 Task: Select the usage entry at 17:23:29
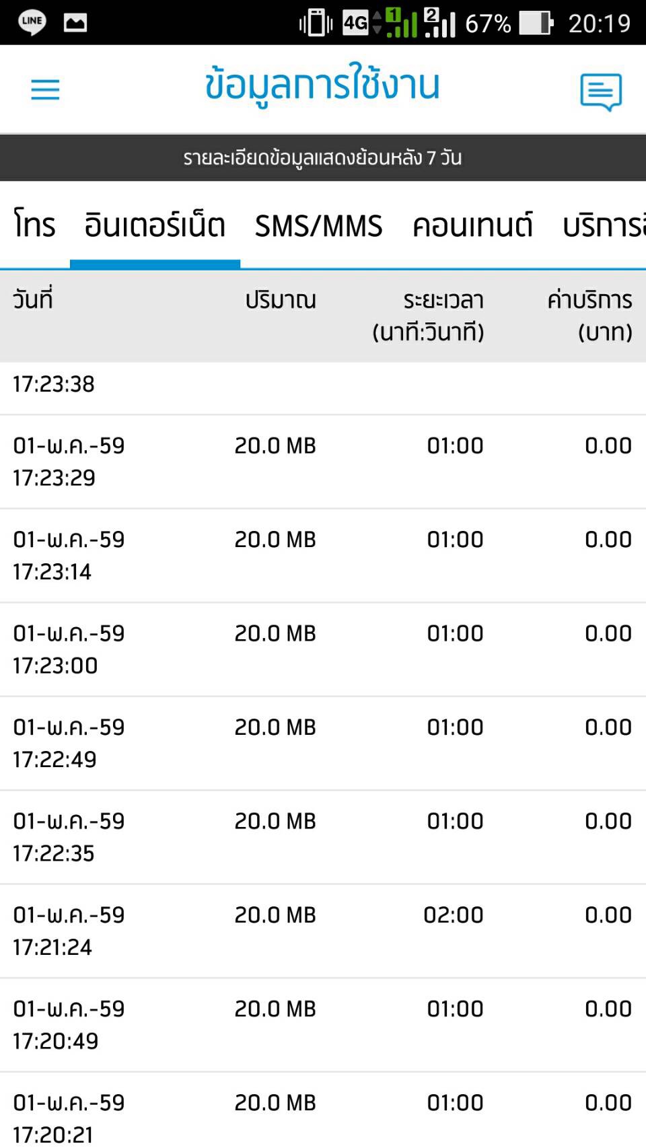click(323, 462)
